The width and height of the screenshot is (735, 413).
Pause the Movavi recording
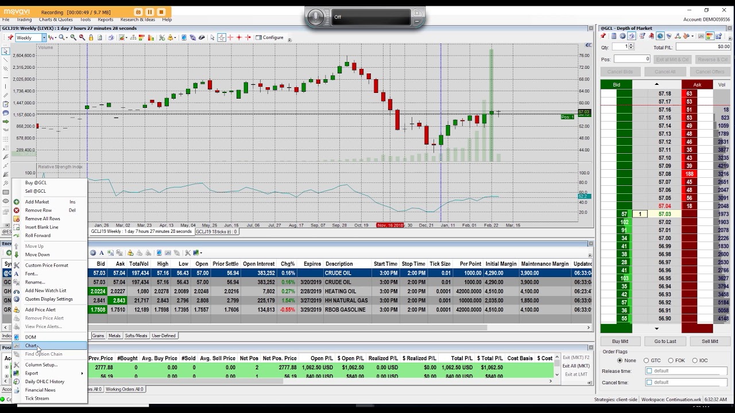[x=150, y=11]
